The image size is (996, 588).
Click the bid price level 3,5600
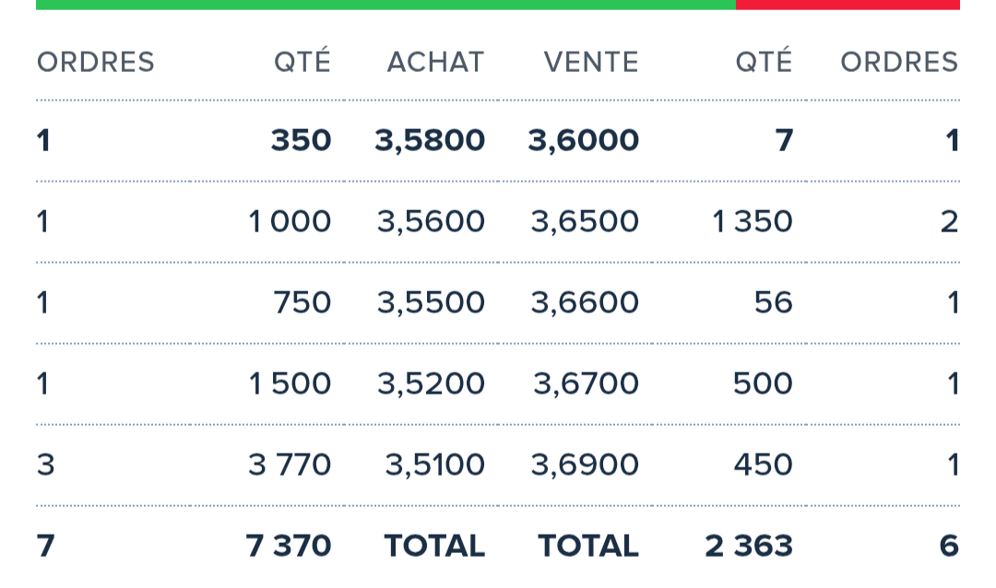point(430,221)
